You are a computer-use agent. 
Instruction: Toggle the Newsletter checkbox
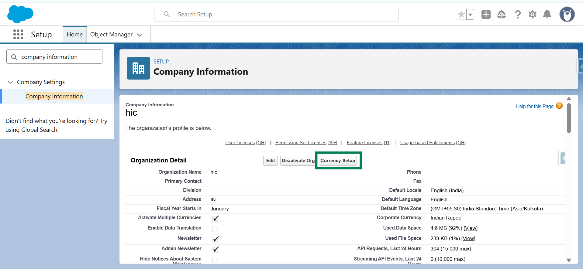[216, 239]
